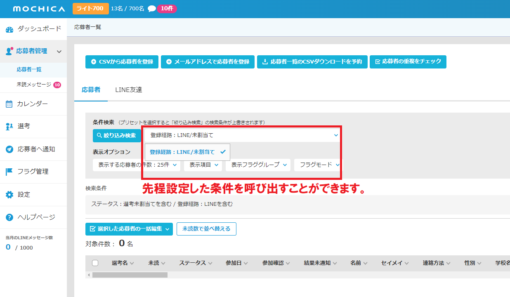This screenshot has height=297, width=510.
Task: Click the chat bubble icon in header
Action: (x=151, y=9)
